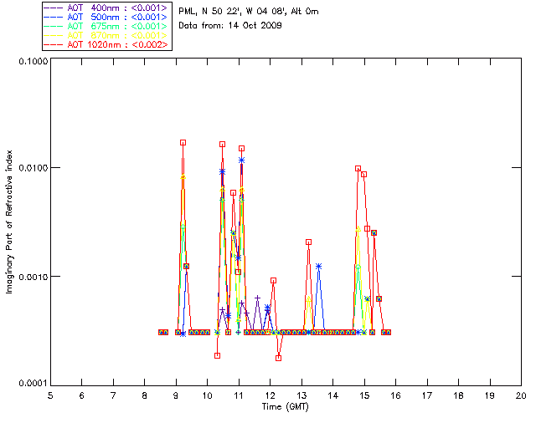Click the x-axis tick label 13
The width and height of the screenshot is (536, 428).
[301, 395]
